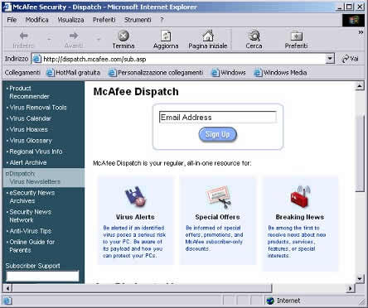Click the Virus Alerts floppy disk icon
Image resolution: width=368 pixels, height=308 pixels.
tap(135, 196)
